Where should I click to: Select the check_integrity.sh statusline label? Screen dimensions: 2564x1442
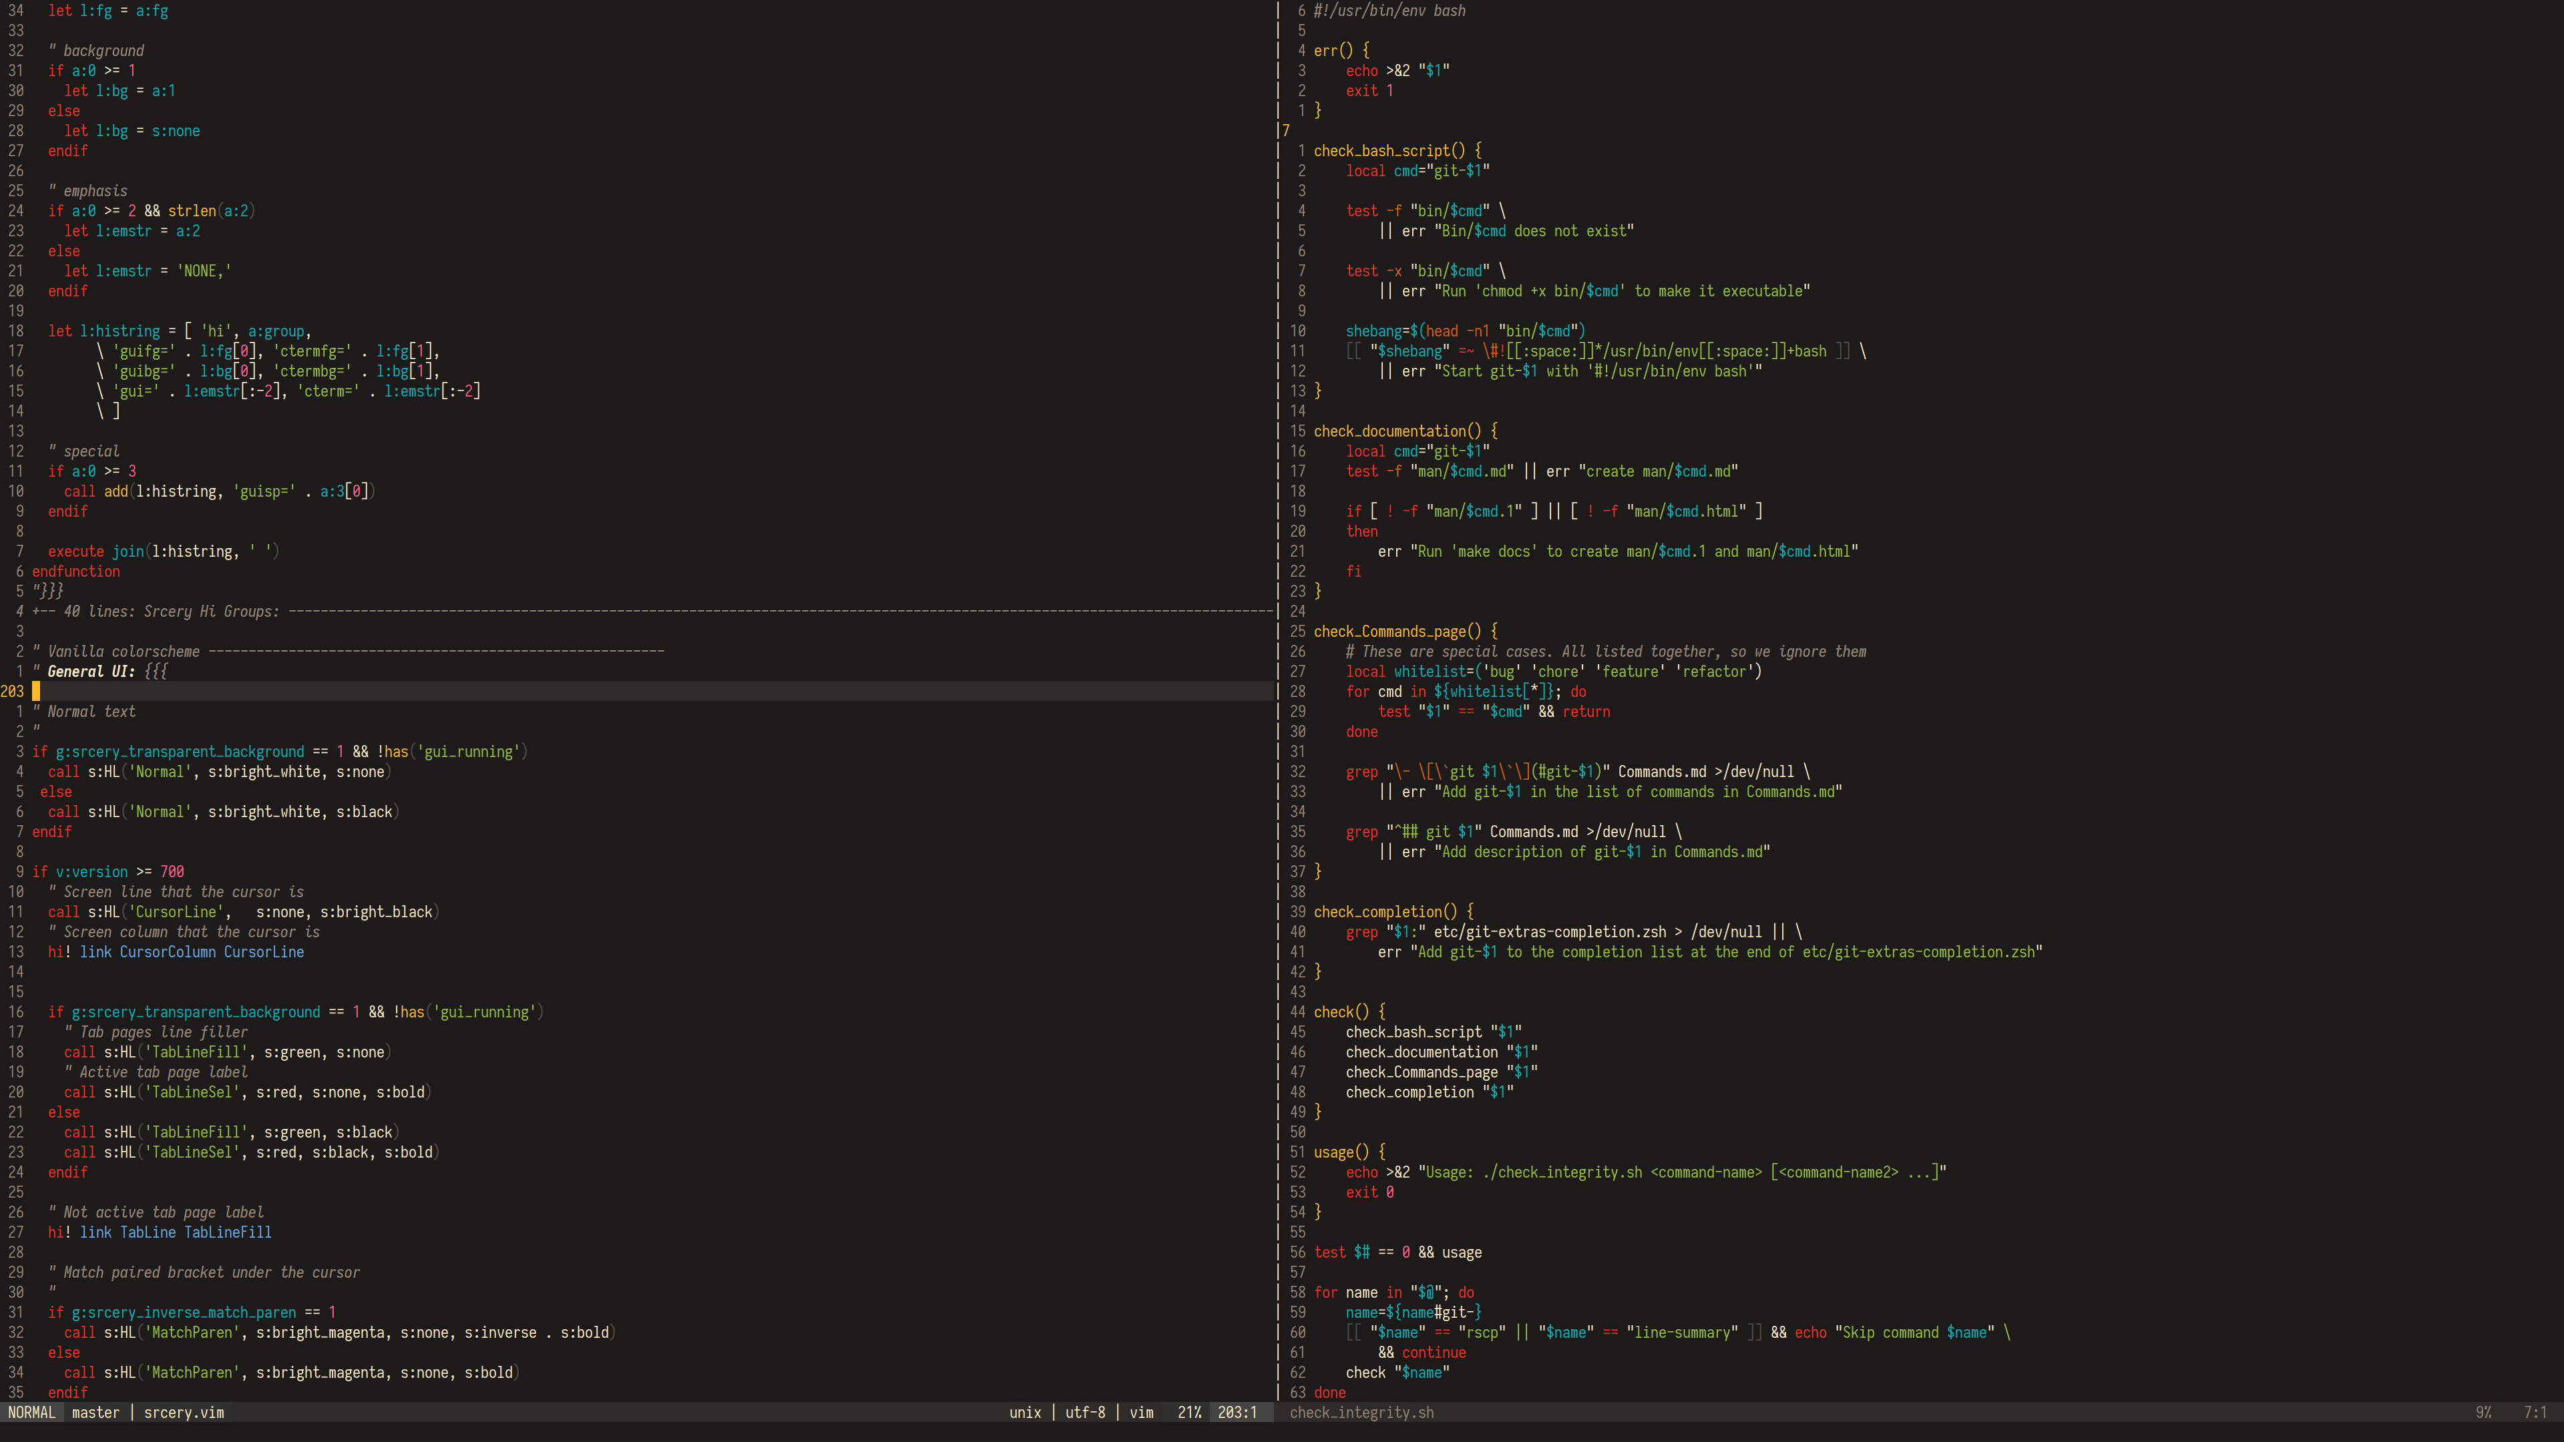(1361, 1412)
